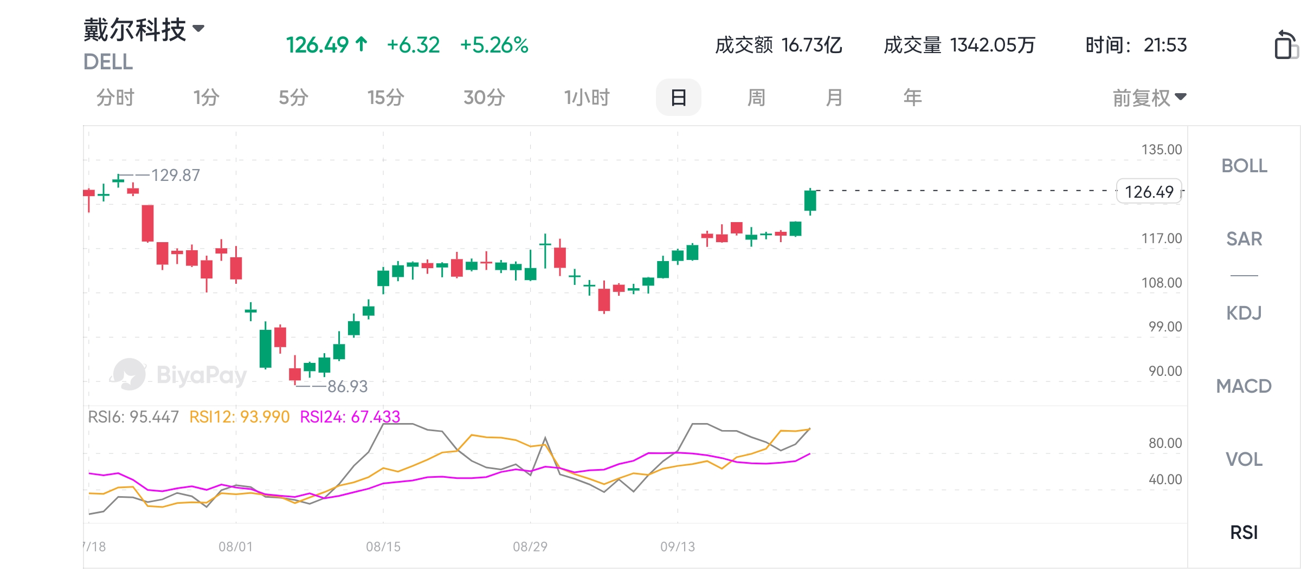1301x585 pixels.
Task: Select the 30分 interval tab
Action: pyautogui.click(x=484, y=97)
